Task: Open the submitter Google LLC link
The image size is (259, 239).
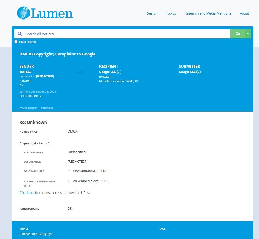Action: (x=187, y=72)
